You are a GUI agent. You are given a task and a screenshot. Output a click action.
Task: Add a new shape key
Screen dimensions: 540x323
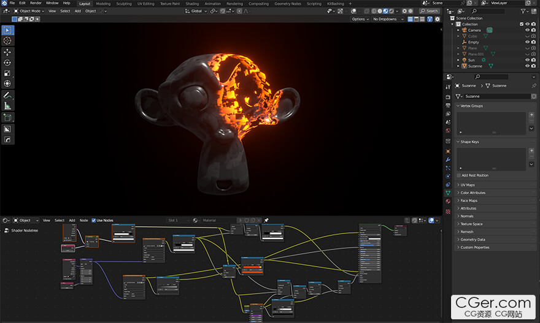[531, 151]
